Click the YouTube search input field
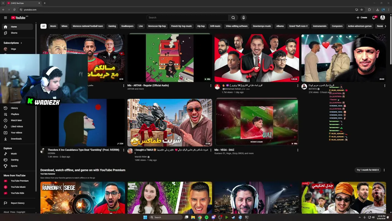Screen dimensions: 392x221 [x=187, y=17]
